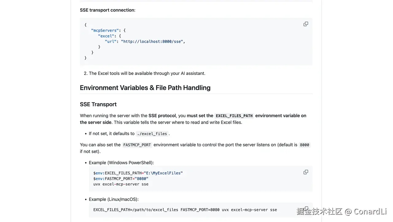393x222 pixels.
Task: Copy the Linux/macOS example command
Action: coord(305,208)
